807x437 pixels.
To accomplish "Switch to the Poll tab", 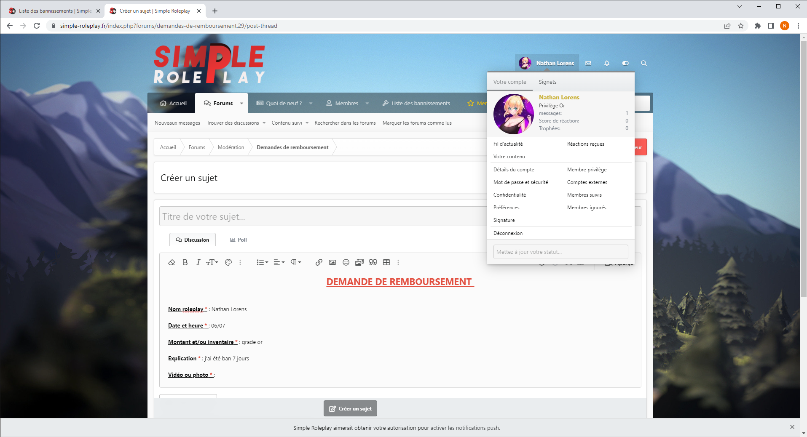I will [239, 240].
